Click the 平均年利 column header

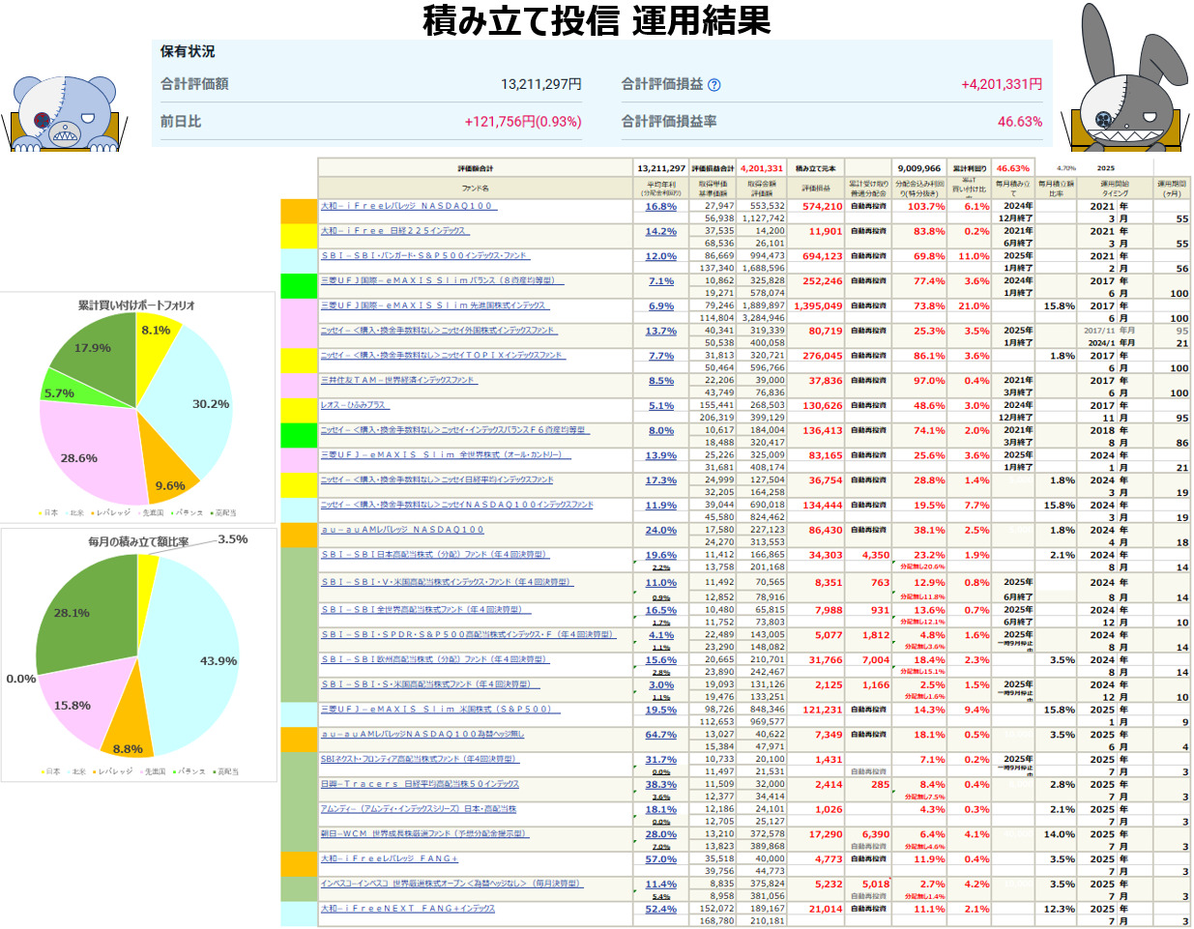click(660, 189)
